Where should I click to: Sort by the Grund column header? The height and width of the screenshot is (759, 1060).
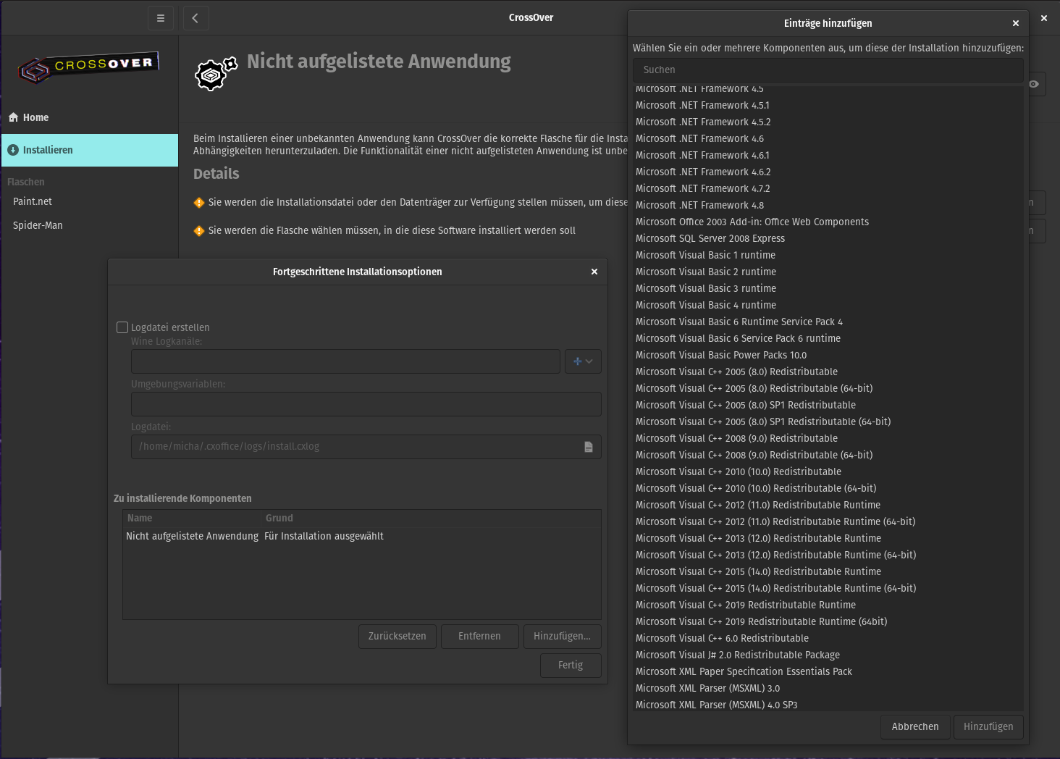[x=431, y=519]
